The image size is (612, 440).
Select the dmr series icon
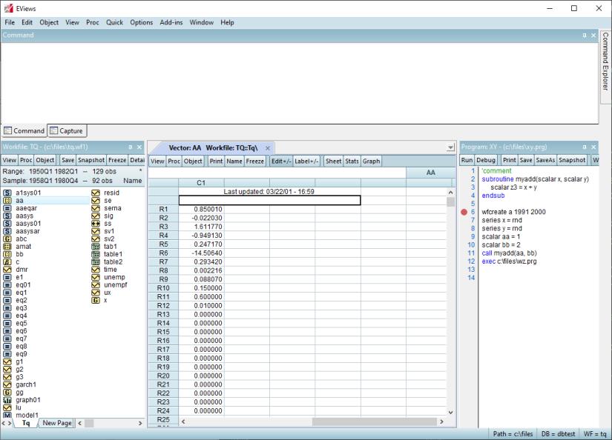(7, 270)
